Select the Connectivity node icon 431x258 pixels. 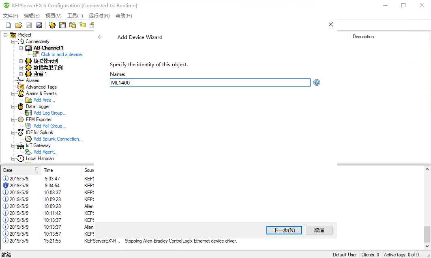[x=21, y=41]
